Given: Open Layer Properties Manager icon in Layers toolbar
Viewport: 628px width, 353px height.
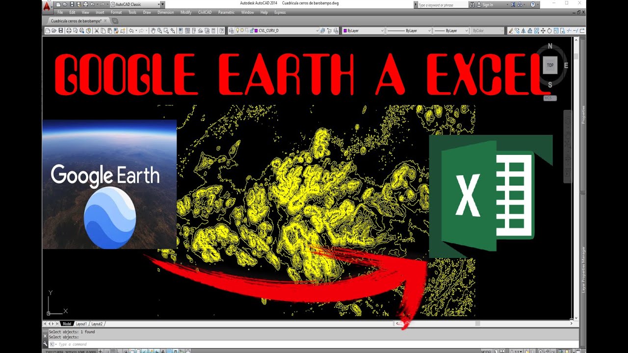Looking at the screenshot, I should [x=232, y=30].
